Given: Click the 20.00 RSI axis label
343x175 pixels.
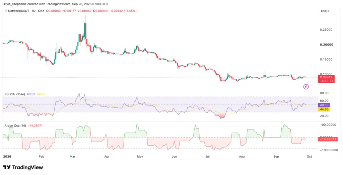Looking at the screenshot, I should (324, 116).
